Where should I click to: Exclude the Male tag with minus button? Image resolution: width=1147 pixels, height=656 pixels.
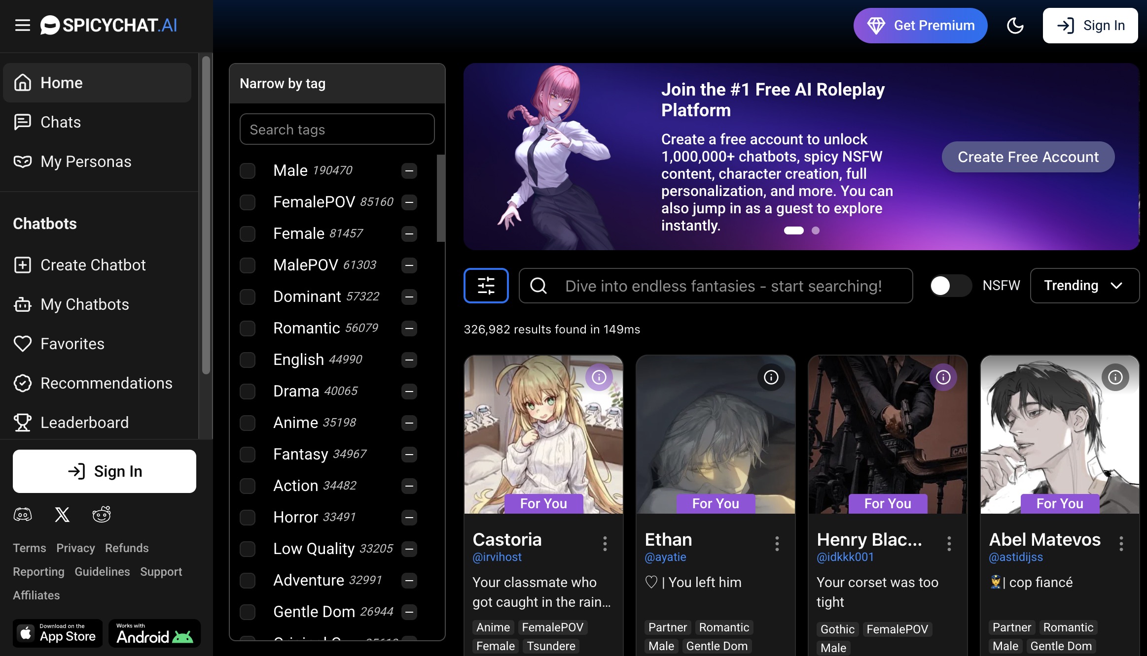pyautogui.click(x=409, y=170)
